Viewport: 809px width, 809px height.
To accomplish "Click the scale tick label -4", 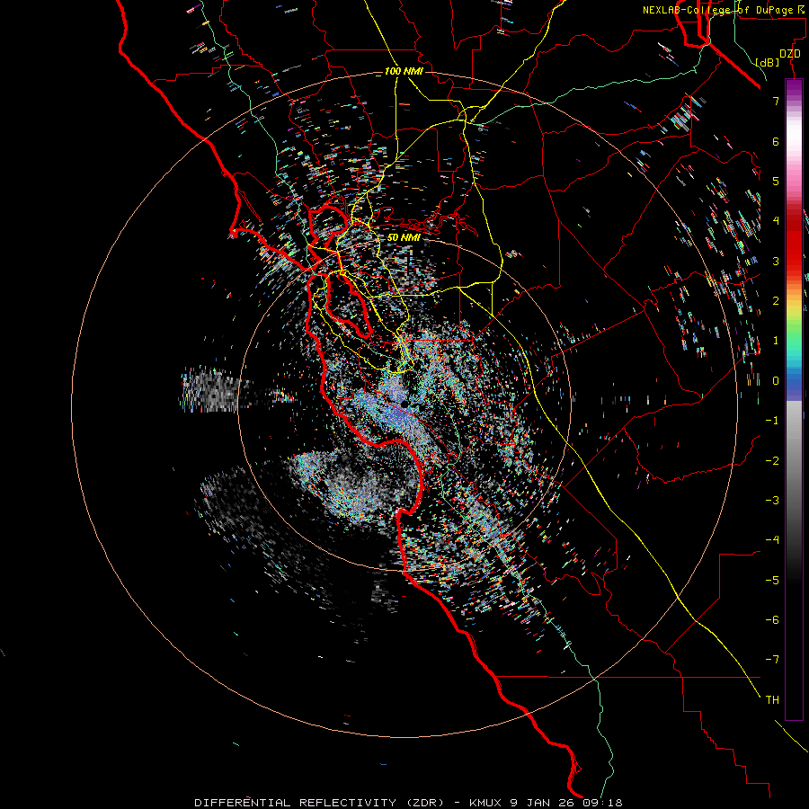I will [x=772, y=540].
